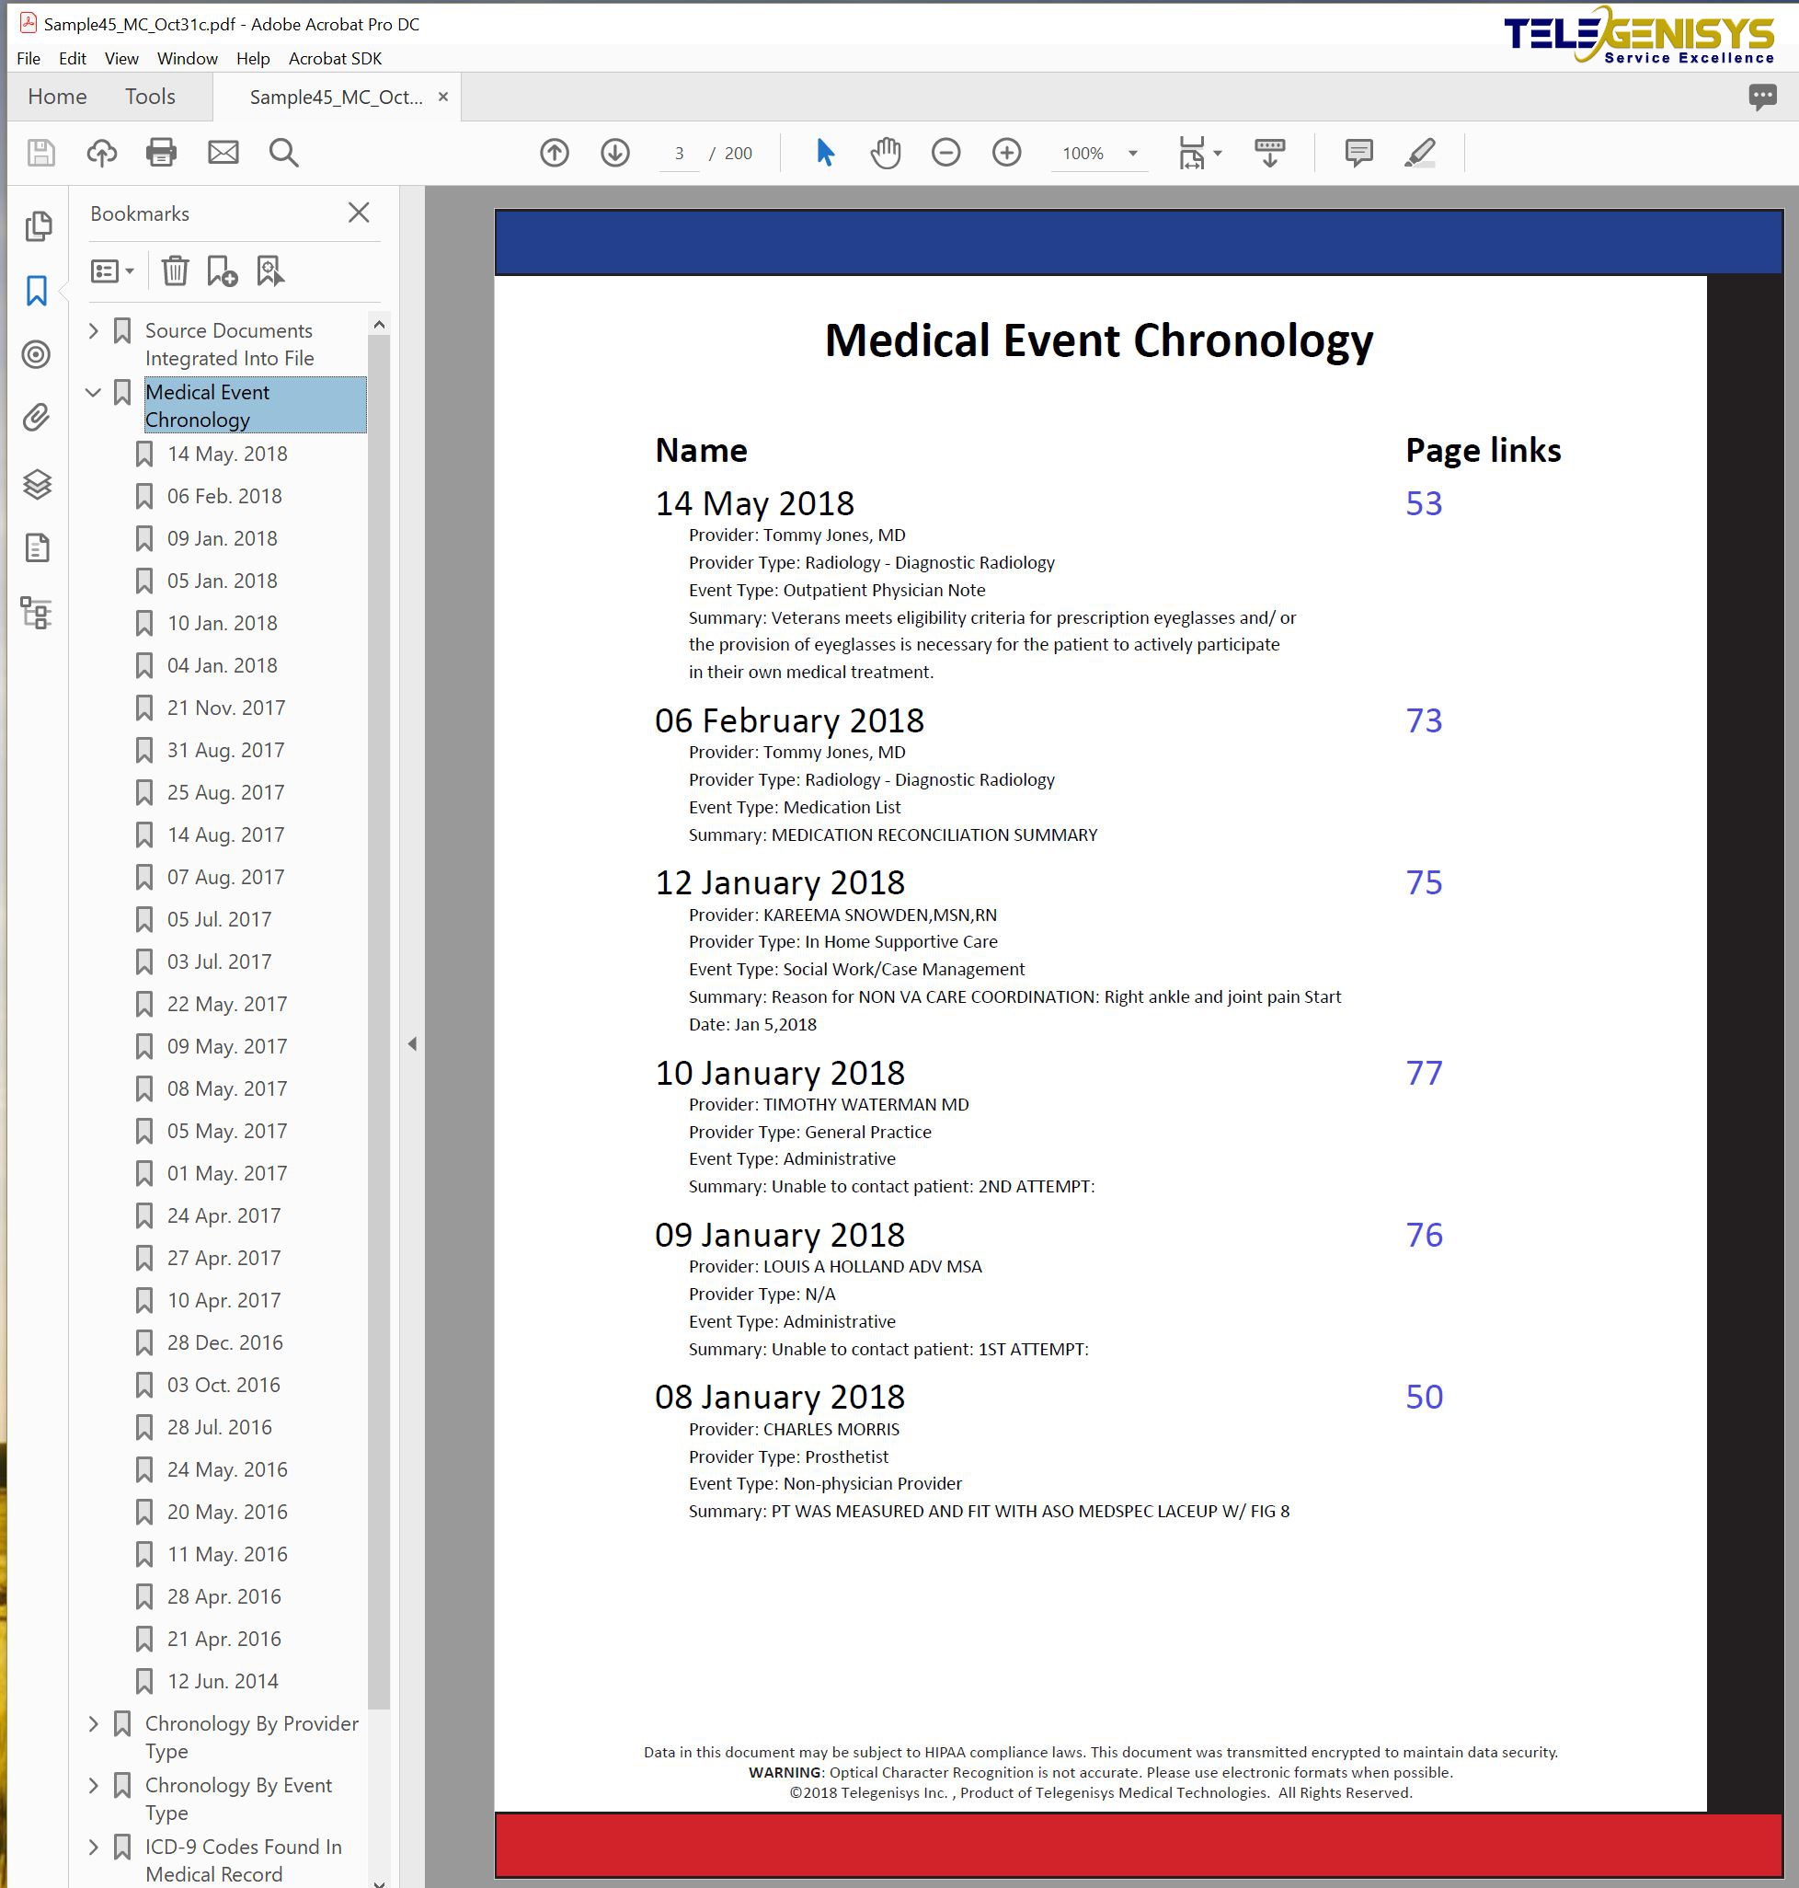Open the View menu
Image resolution: width=1799 pixels, height=1888 pixels.
click(x=121, y=59)
